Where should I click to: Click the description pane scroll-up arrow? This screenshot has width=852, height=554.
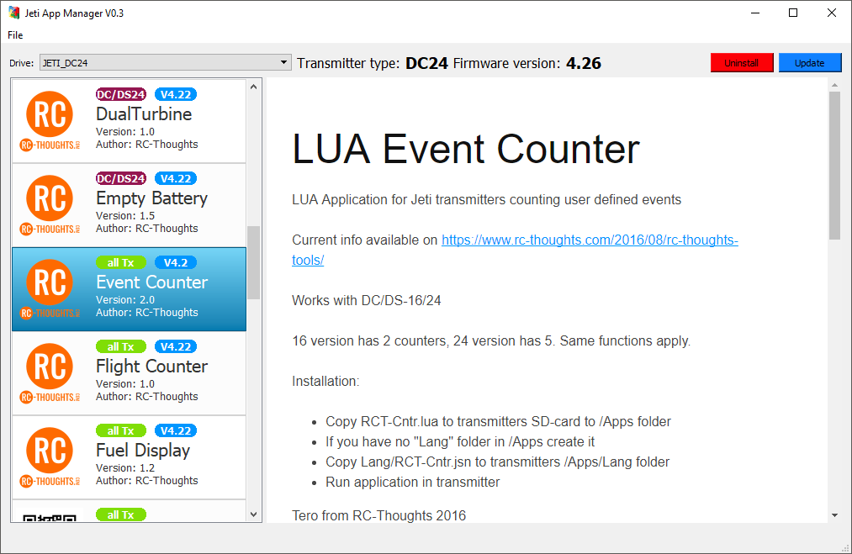point(834,85)
